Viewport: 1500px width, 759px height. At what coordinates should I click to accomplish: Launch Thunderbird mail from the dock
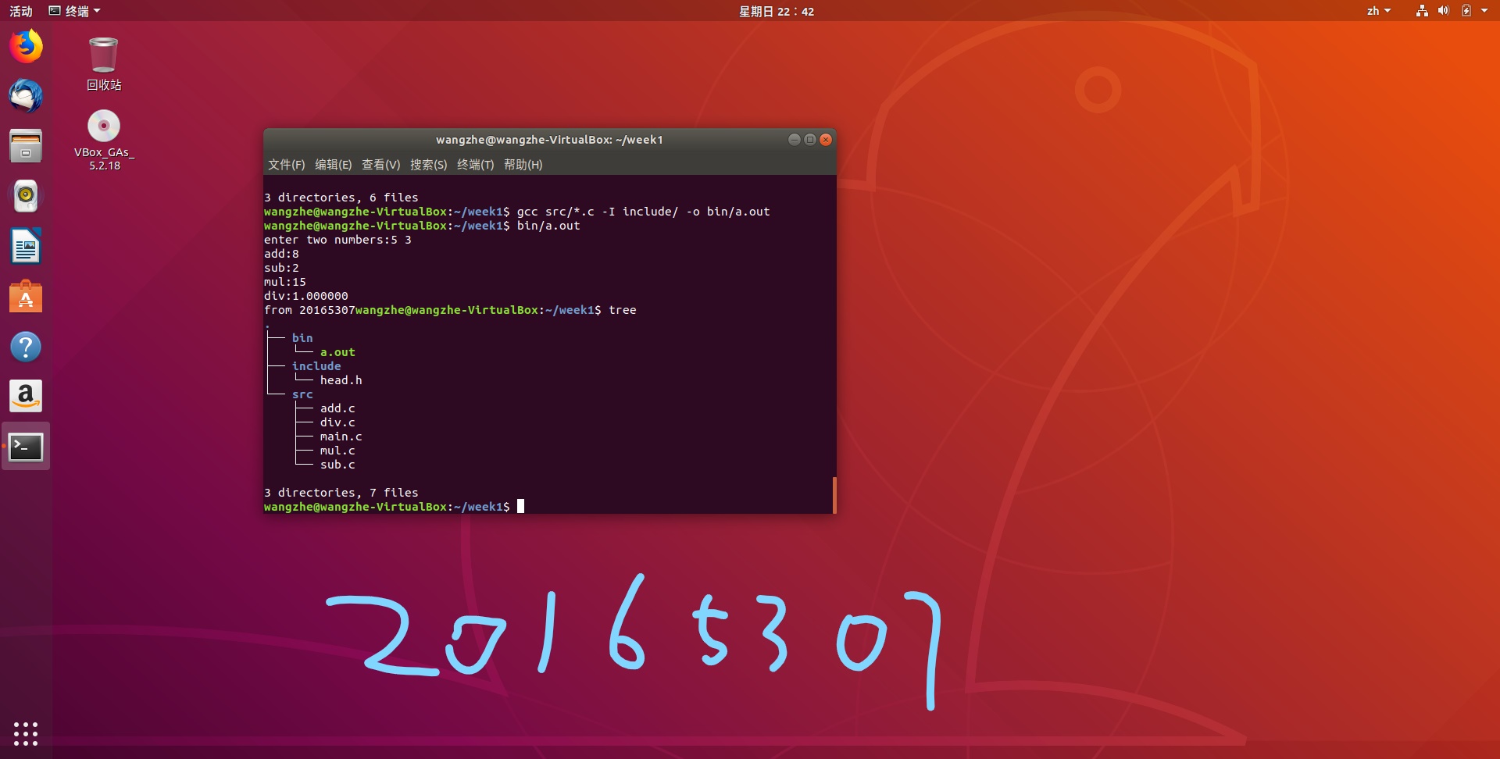tap(26, 96)
